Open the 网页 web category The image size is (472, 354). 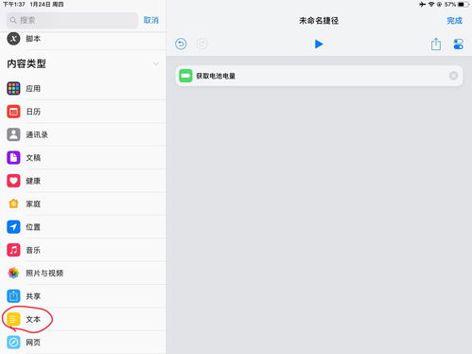[82, 343]
